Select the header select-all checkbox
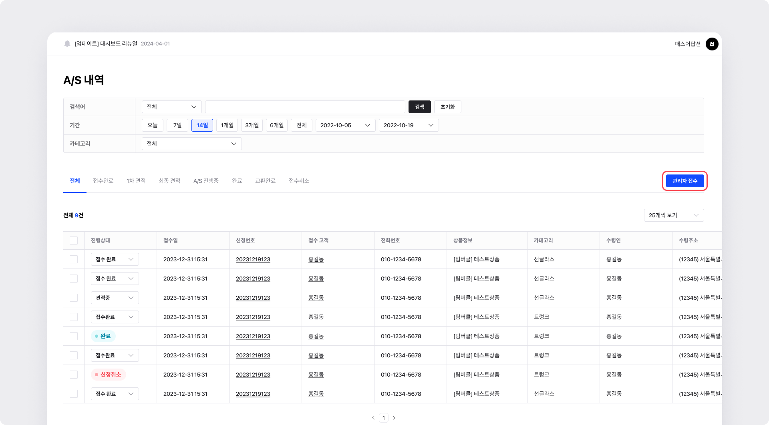Screen dimensions: 769x425 click(74, 241)
